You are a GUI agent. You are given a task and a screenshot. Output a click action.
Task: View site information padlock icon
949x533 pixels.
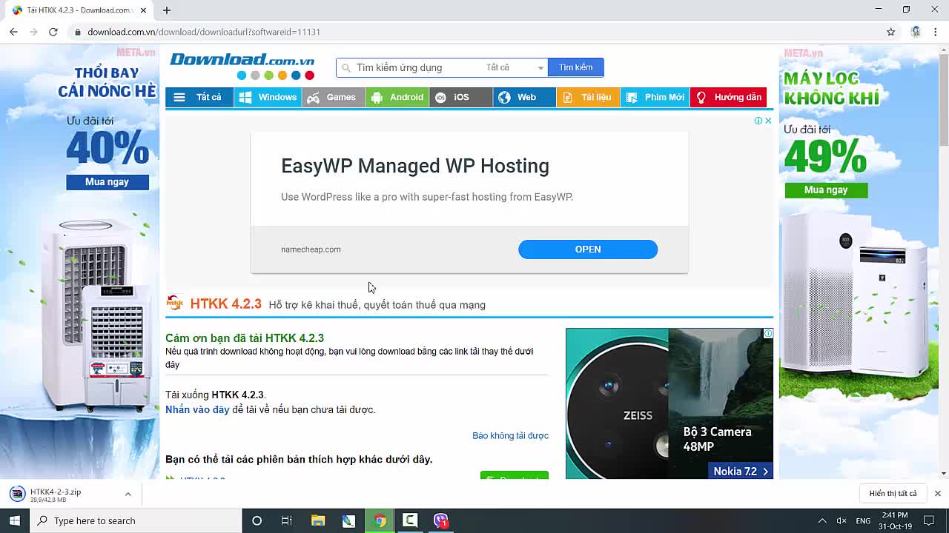click(x=77, y=32)
